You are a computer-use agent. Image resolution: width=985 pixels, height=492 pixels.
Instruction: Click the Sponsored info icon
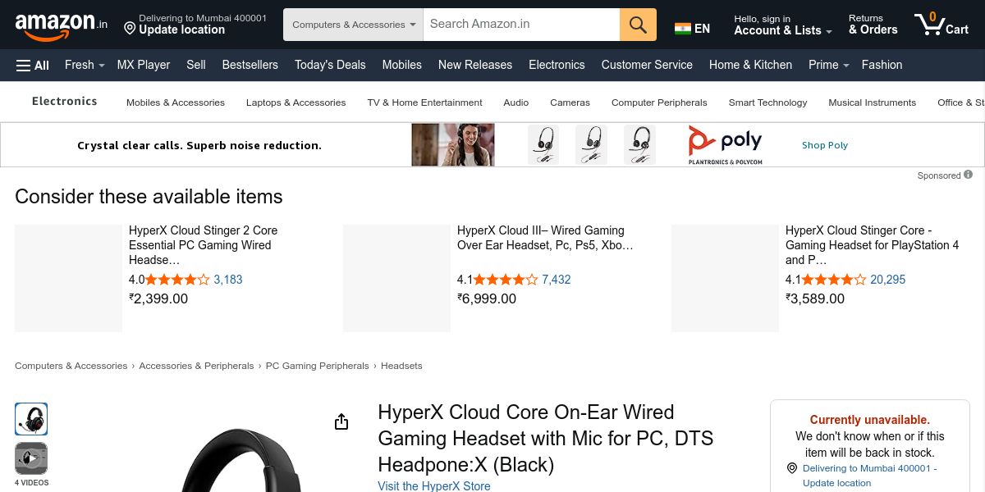tap(969, 175)
